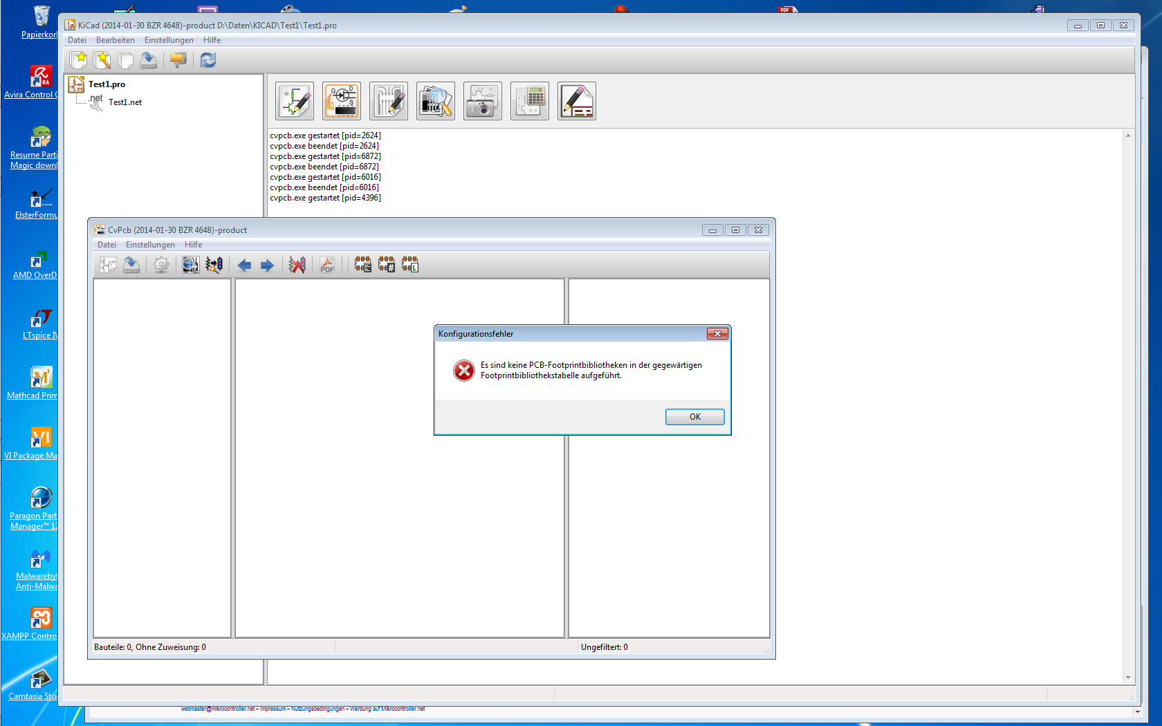Click 'cvpcb.exe beendet [pid=6016]' log line
This screenshot has width=1162, height=726.
324,187
